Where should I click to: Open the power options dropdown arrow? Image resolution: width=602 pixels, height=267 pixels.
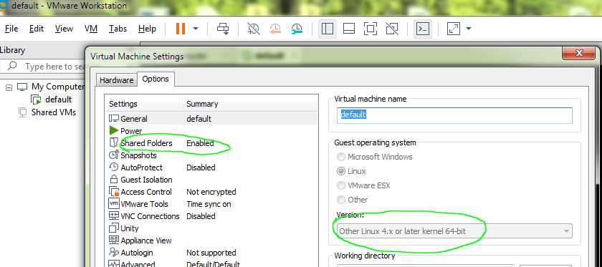pos(196,29)
